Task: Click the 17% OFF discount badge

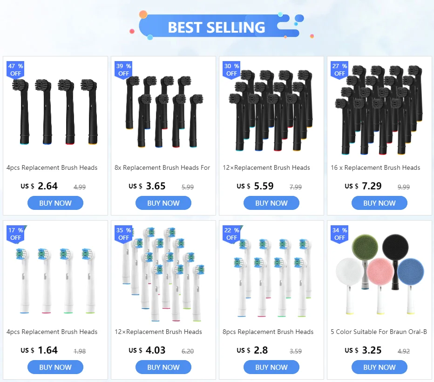Action: pyautogui.click(x=15, y=234)
